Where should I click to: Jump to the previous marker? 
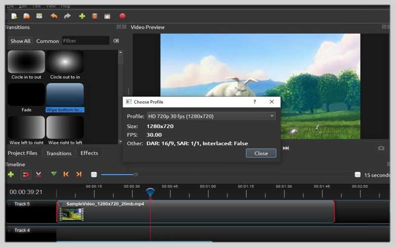[66, 174]
